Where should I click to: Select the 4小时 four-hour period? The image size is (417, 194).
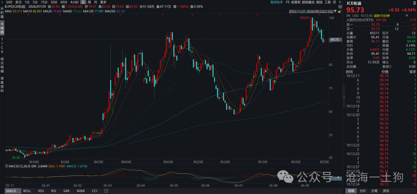tap(74, 2)
